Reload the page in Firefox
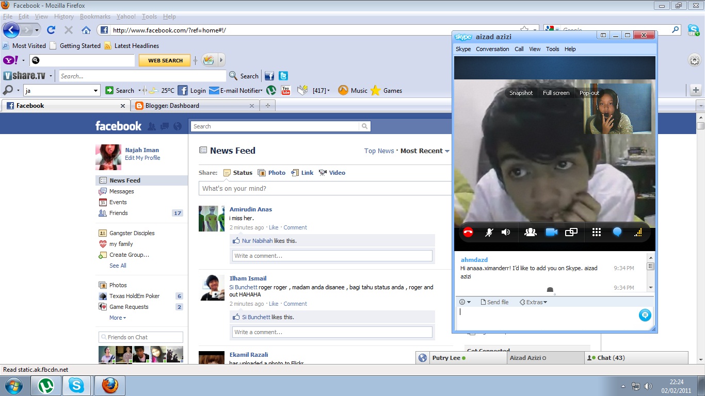 coord(51,30)
